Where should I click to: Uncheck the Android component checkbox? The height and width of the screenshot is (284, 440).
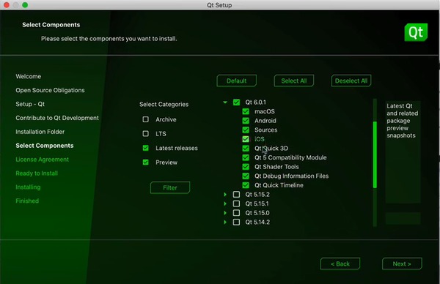tap(246, 121)
